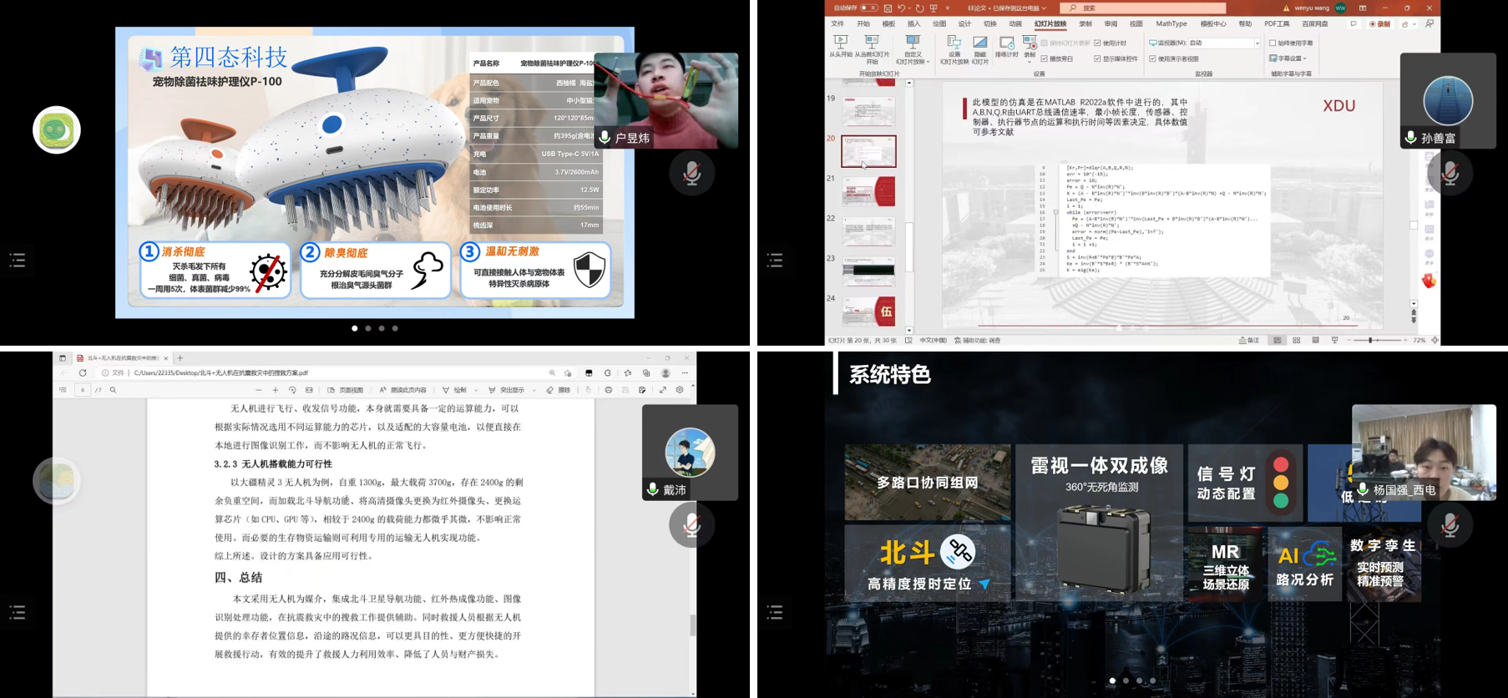1508x698 pixels.
Task: Switch to the 动画 ribbon tab
Action: coord(1015,24)
